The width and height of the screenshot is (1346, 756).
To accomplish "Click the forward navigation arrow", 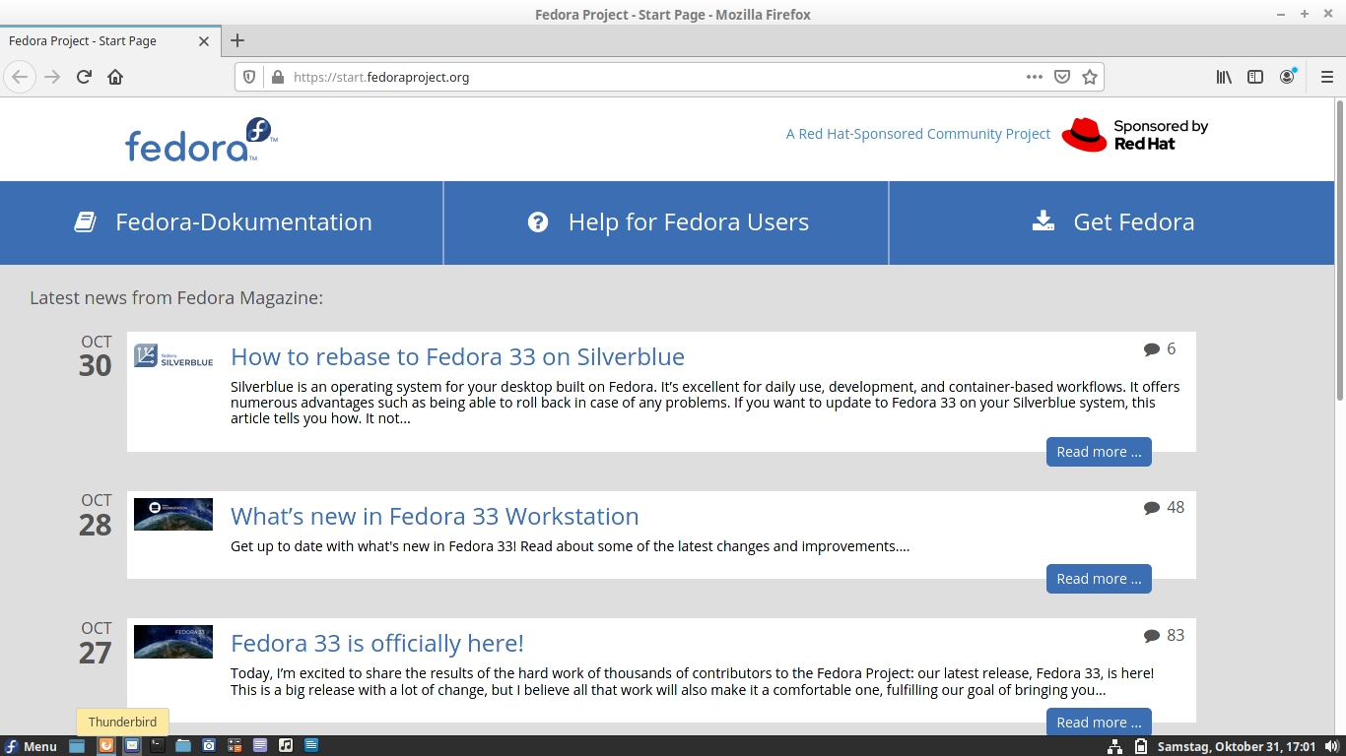I will click(x=52, y=77).
